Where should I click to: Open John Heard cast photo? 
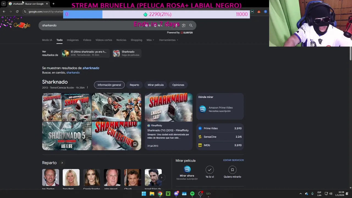[112, 178]
